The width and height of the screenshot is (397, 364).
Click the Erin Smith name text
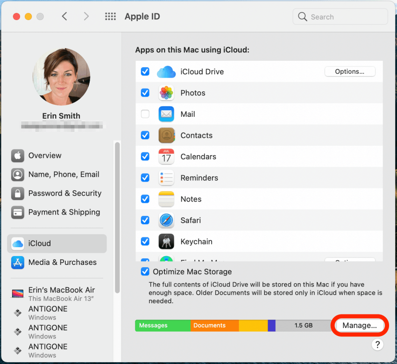click(x=61, y=116)
